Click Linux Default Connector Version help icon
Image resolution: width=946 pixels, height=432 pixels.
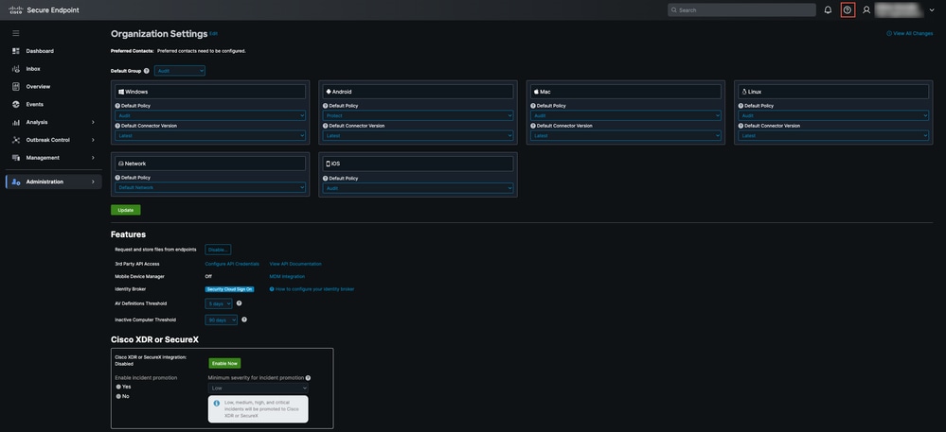[741, 126]
